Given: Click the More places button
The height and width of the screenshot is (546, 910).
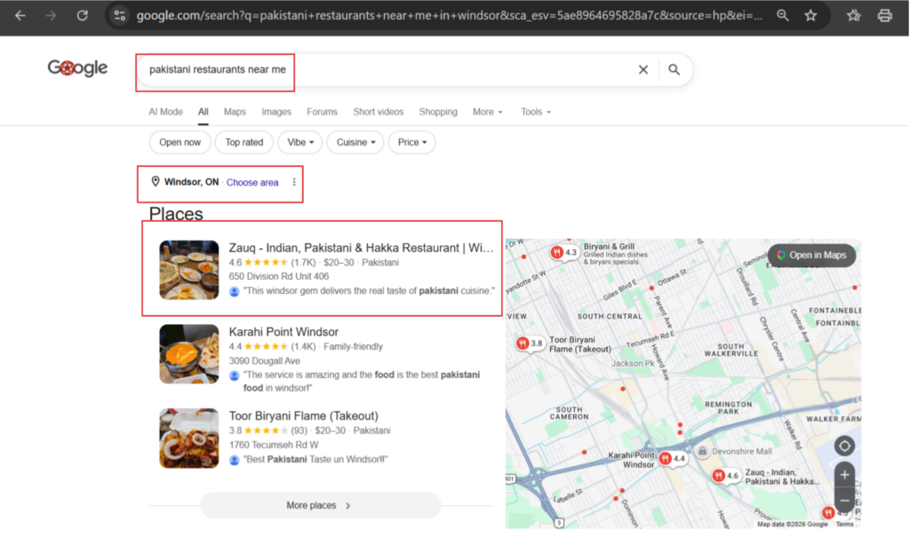Looking at the screenshot, I should [x=320, y=505].
